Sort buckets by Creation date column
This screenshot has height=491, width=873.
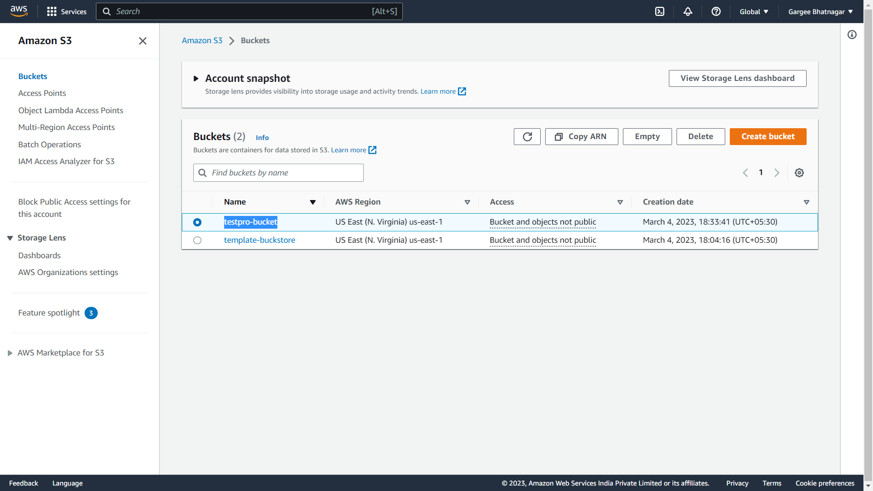pos(668,202)
